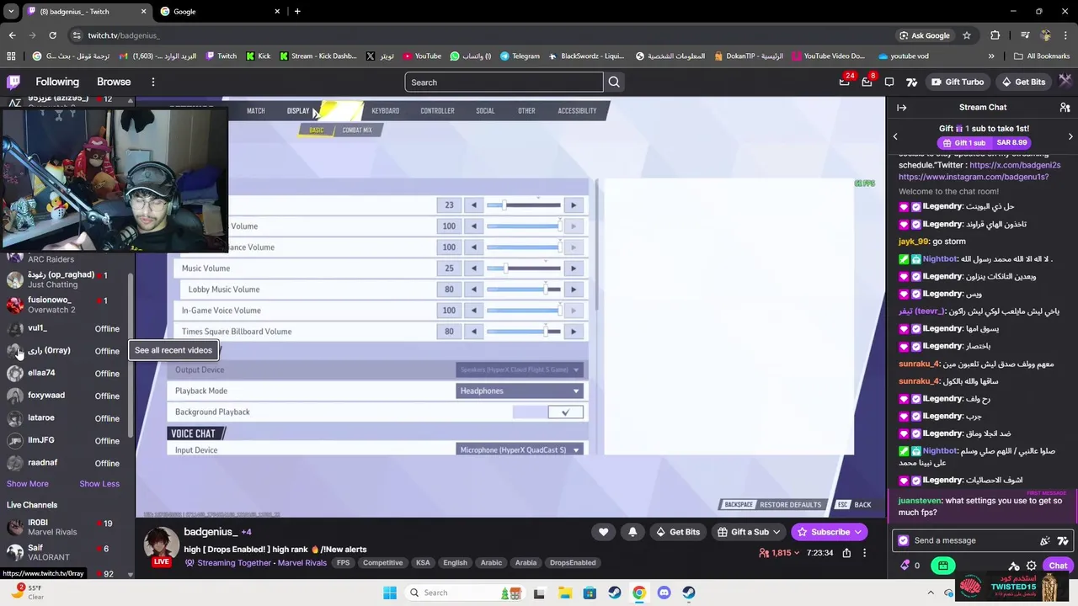This screenshot has width=1078, height=606.
Task: Open Discord from the taskbar
Action: [664, 593]
